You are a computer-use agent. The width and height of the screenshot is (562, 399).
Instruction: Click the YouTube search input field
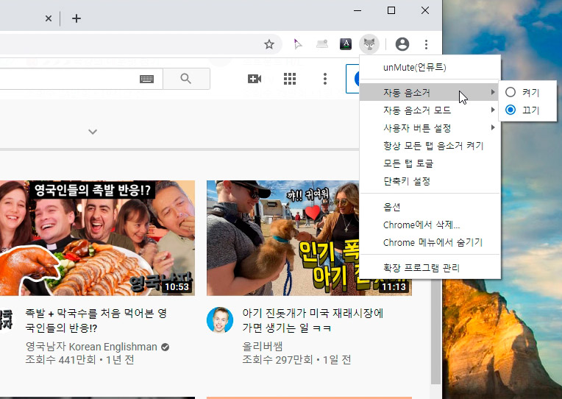[x=82, y=79]
